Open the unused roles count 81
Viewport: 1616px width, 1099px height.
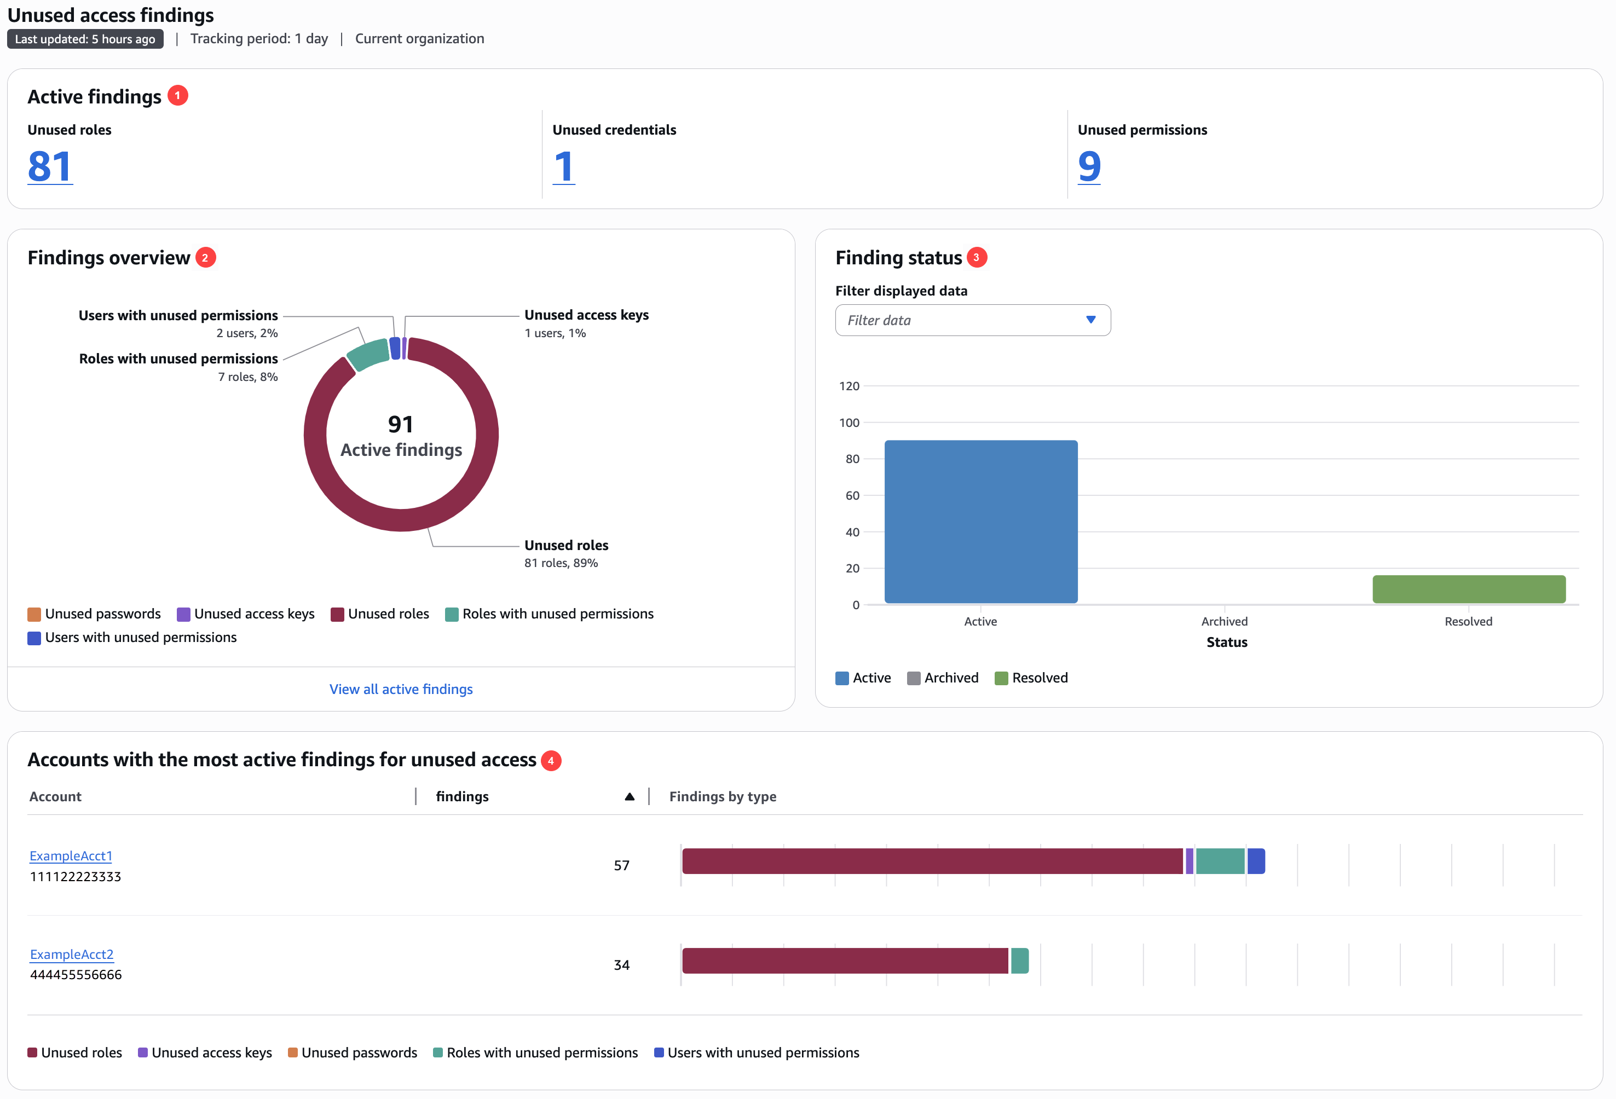(49, 167)
